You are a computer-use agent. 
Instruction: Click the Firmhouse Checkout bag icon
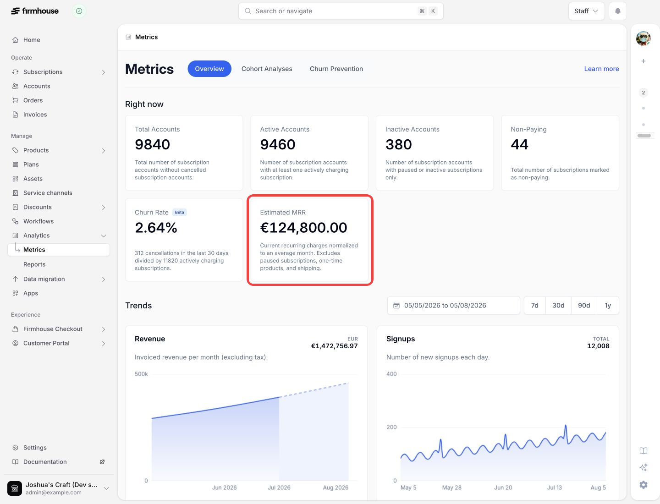tap(16, 329)
